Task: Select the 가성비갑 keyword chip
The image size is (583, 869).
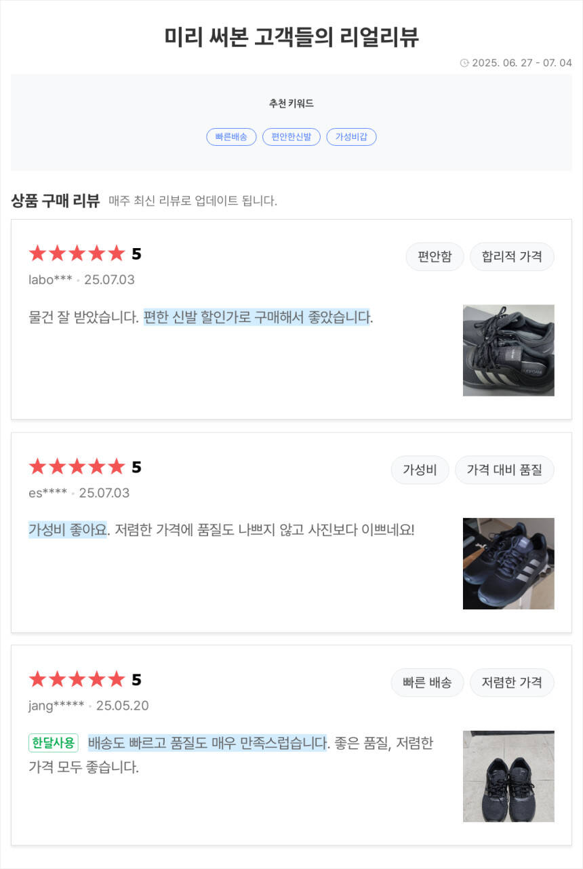Action: tap(351, 137)
